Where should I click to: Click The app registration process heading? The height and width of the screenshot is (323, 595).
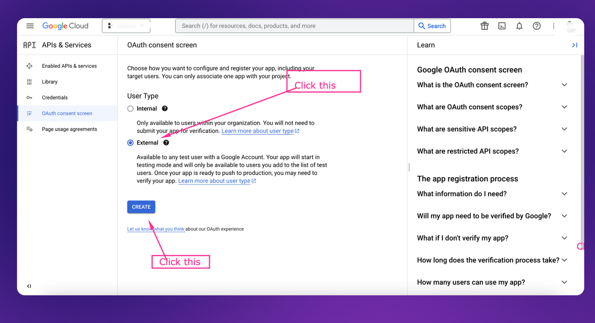468,179
